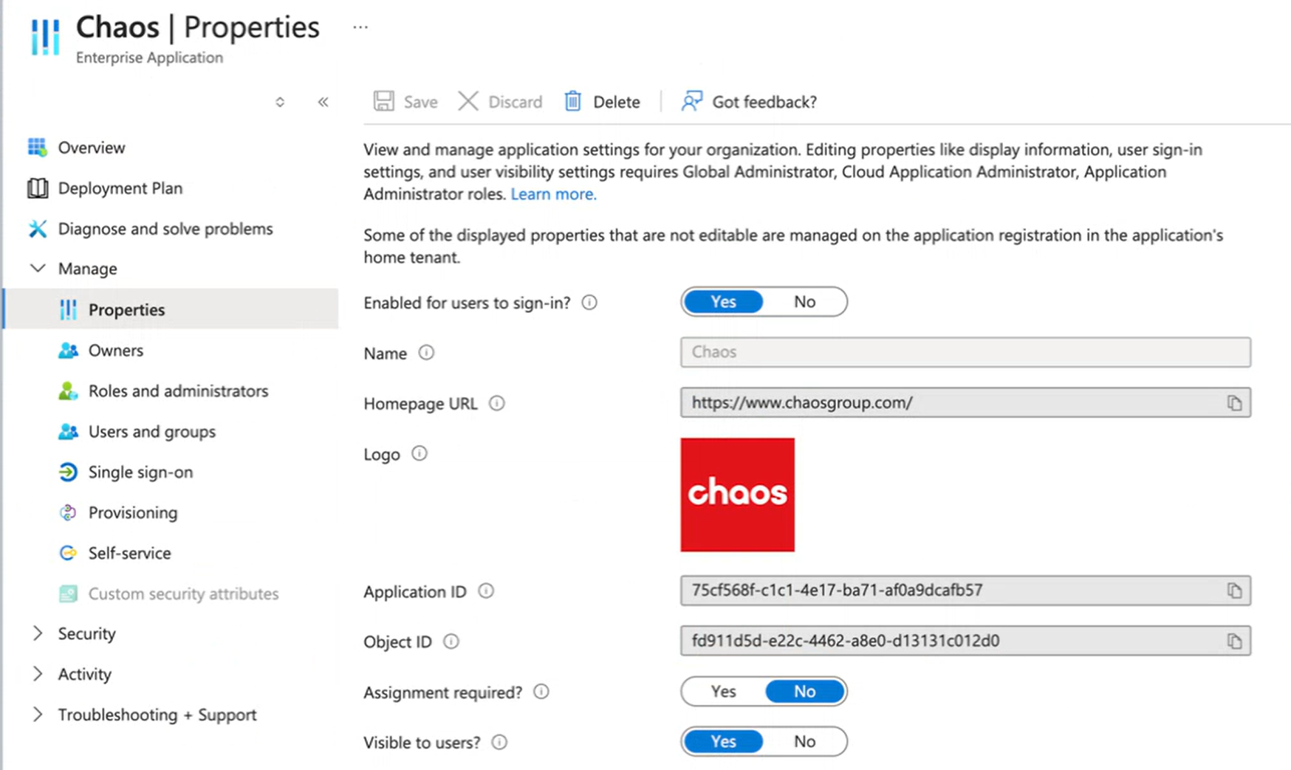
Task: Open the Got feedback? icon
Action: pyautogui.click(x=691, y=101)
